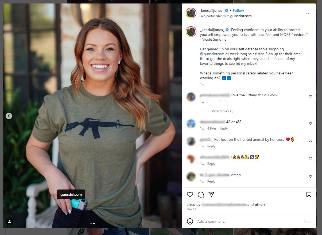Expand replies under the Tiffany & Co. Glock comment
The width and height of the screenshot is (322, 235).
pos(223,111)
